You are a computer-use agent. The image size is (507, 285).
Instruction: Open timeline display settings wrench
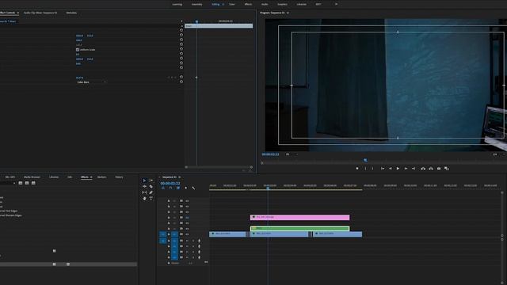[193, 188]
